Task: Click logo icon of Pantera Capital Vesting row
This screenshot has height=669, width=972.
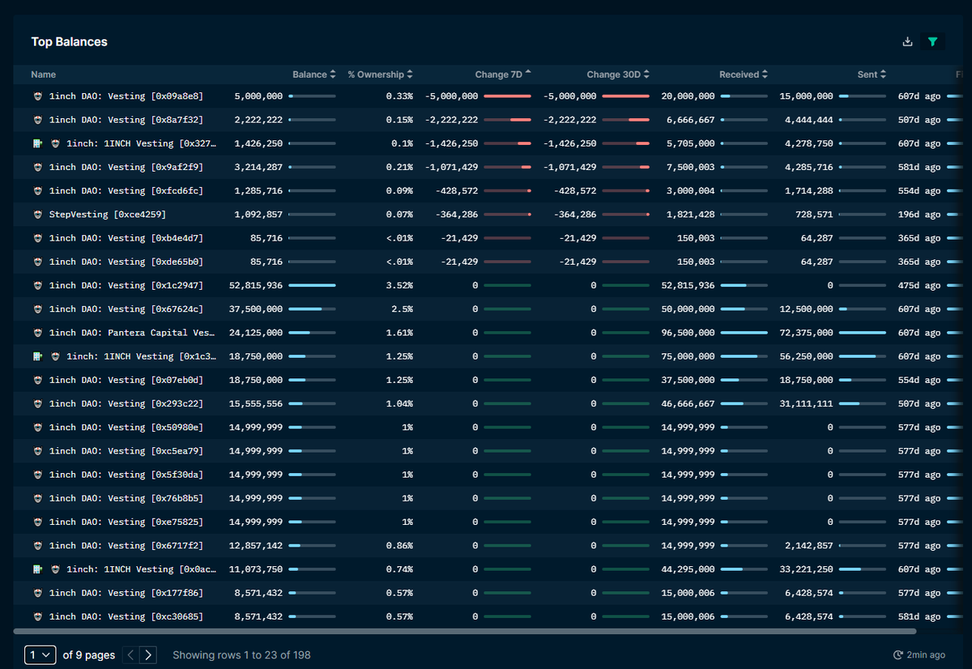Action: (37, 333)
